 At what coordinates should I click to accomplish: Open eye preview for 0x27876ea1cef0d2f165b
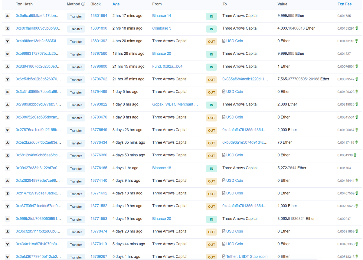8,130
